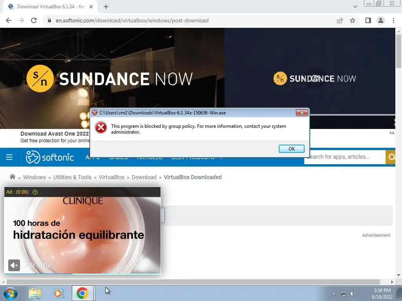
Task: Click OK in the blocked program dialog
Action: pos(292,149)
